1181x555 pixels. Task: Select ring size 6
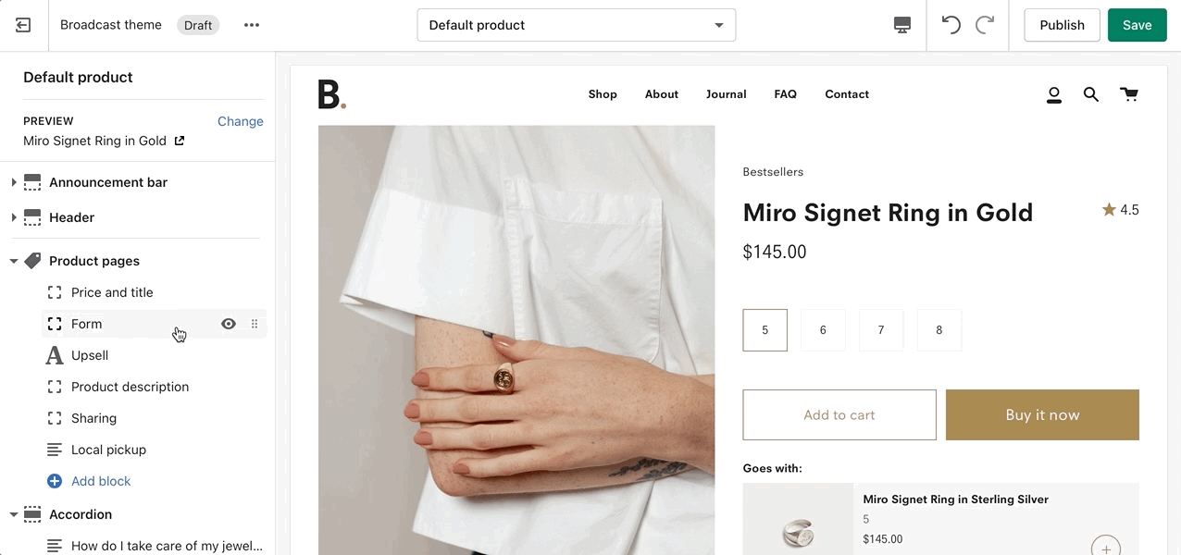(823, 330)
